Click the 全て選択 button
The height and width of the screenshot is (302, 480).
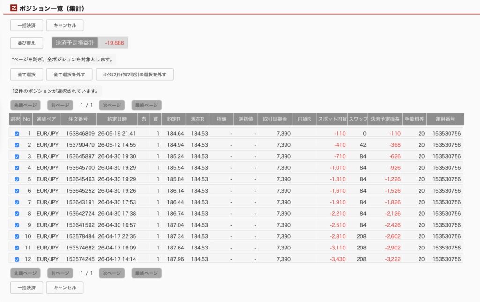point(27,75)
